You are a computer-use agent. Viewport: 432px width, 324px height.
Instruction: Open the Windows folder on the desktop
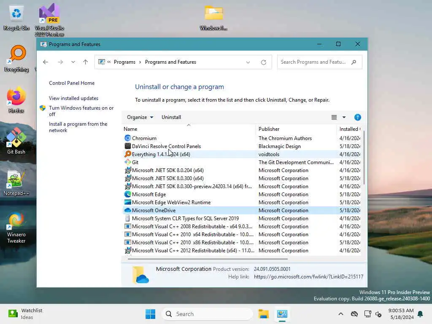click(x=213, y=17)
